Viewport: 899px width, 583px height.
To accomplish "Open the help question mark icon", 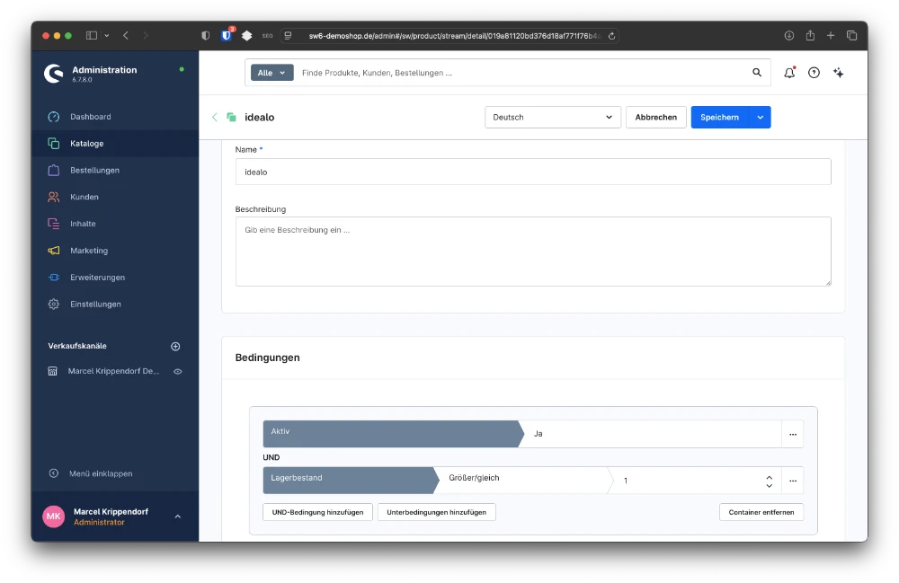I will [814, 73].
